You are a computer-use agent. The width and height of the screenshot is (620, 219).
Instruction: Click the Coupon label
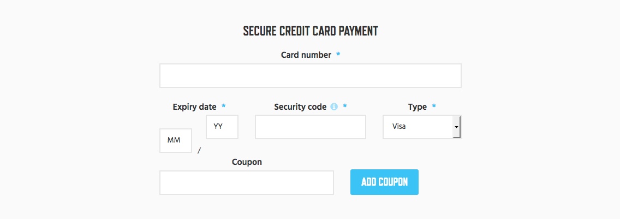[247, 162]
